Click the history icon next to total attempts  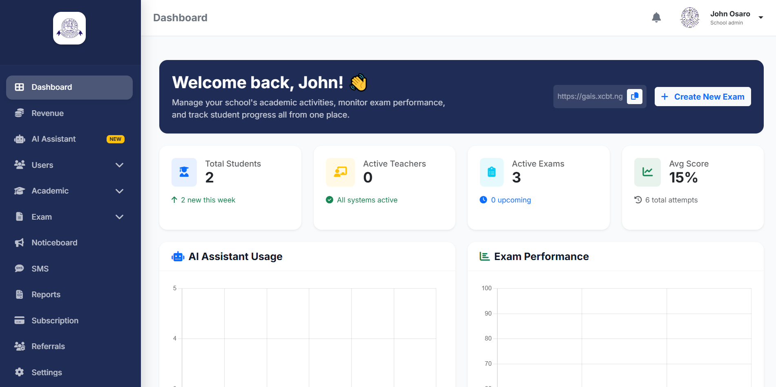(638, 200)
